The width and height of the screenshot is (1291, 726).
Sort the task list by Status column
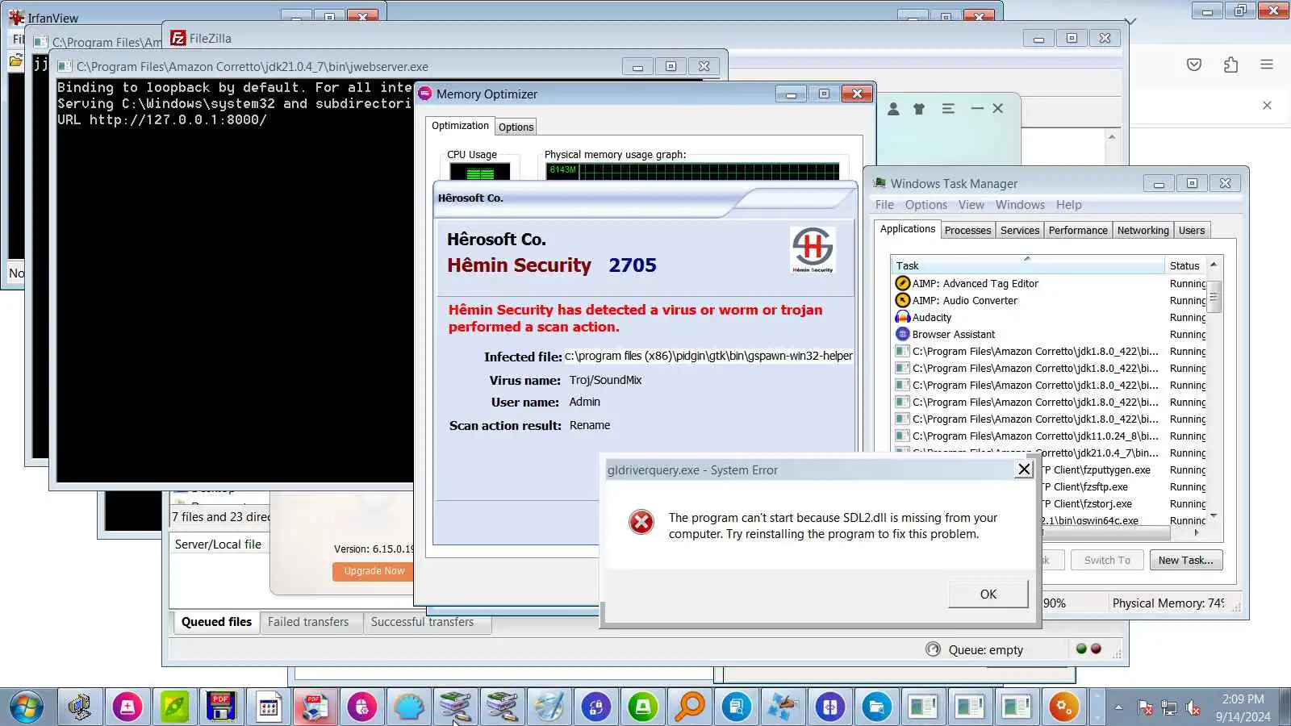pos(1184,265)
